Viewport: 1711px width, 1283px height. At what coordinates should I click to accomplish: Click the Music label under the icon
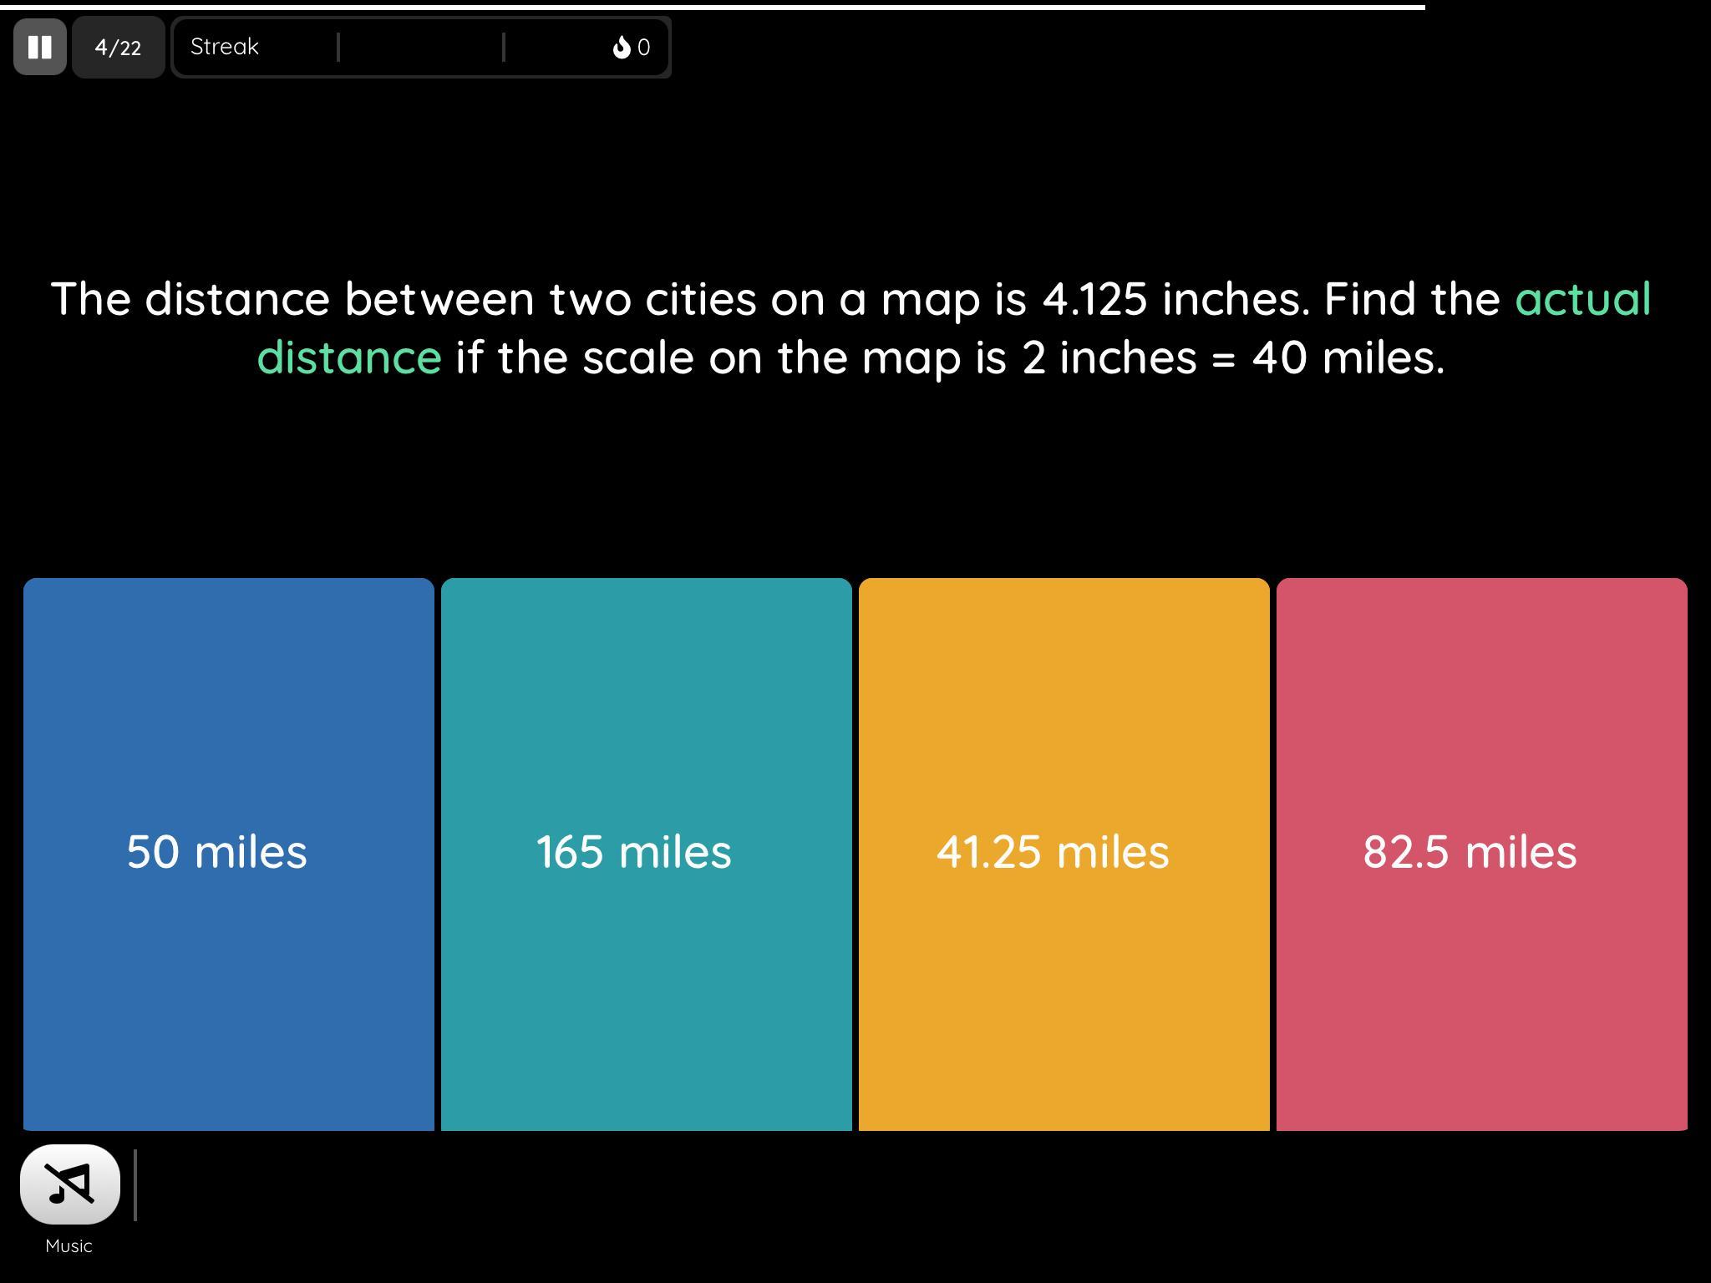tap(69, 1245)
